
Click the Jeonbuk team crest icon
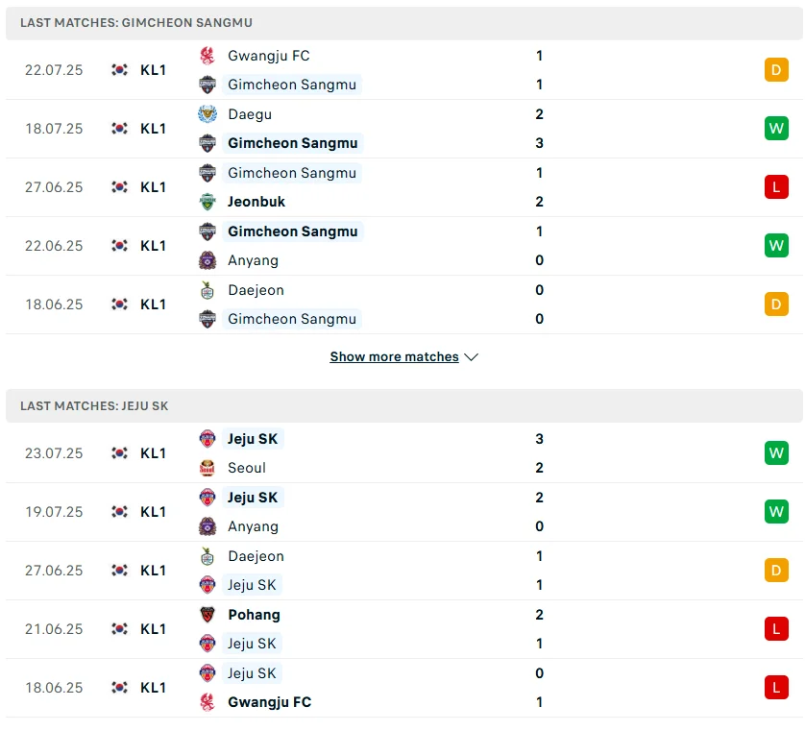coord(207,202)
